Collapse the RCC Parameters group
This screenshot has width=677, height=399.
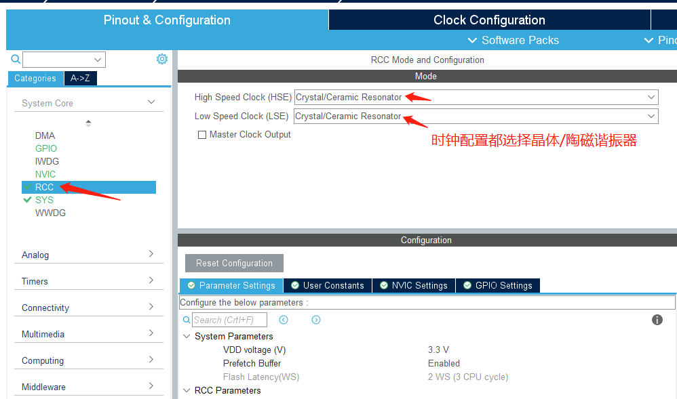pos(187,390)
